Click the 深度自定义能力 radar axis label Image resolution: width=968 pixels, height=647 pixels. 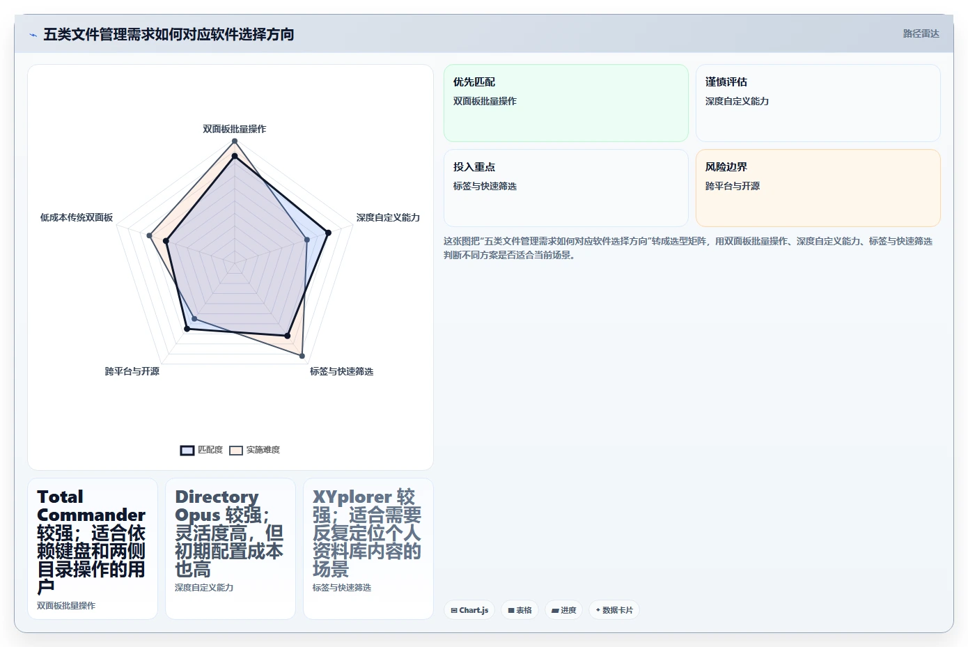point(389,217)
